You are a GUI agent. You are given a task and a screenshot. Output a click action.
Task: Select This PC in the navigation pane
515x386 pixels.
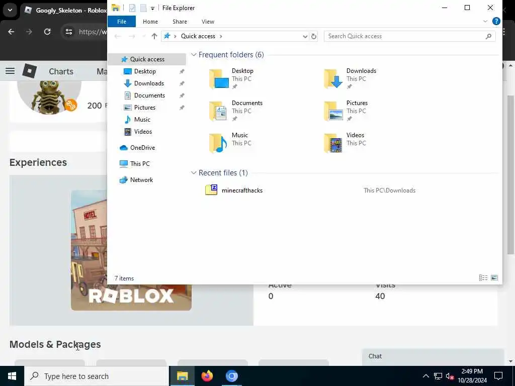[140, 164]
